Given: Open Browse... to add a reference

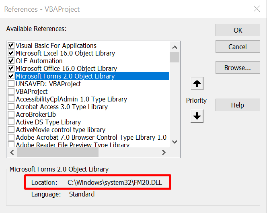Looking at the screenshot, I should 238,68.
